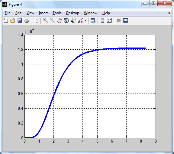Insert a legend using the toolbar icon

(109, 20)
